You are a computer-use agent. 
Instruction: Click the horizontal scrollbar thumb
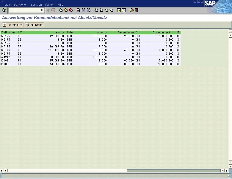pyautogui.click(x=67, y=171)
